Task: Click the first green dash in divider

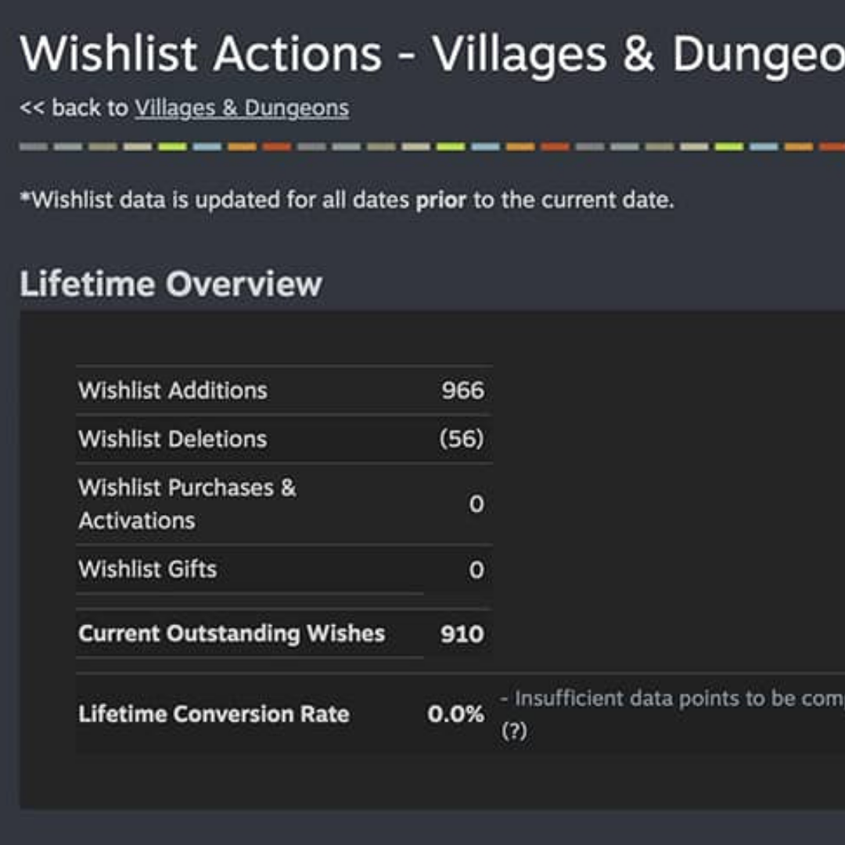Action: point(172,146)
